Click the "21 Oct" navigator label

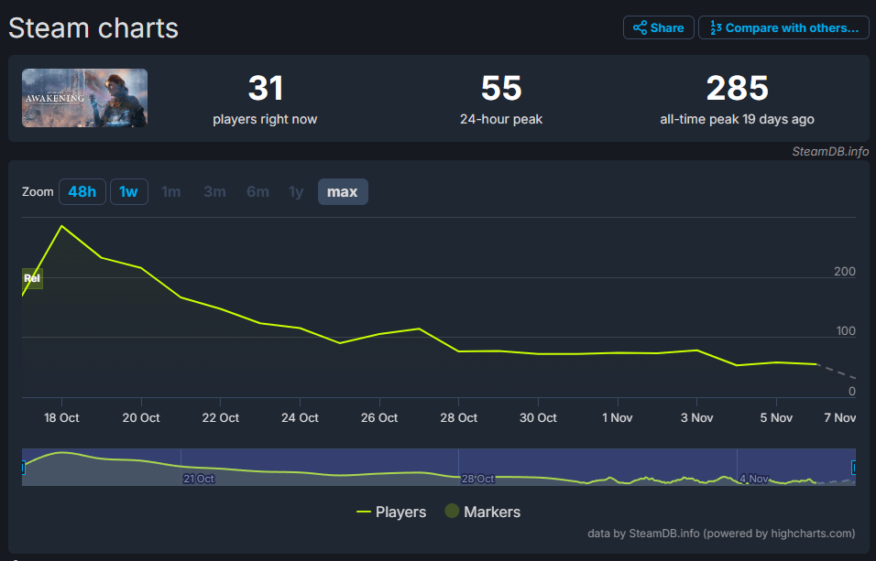199,479
